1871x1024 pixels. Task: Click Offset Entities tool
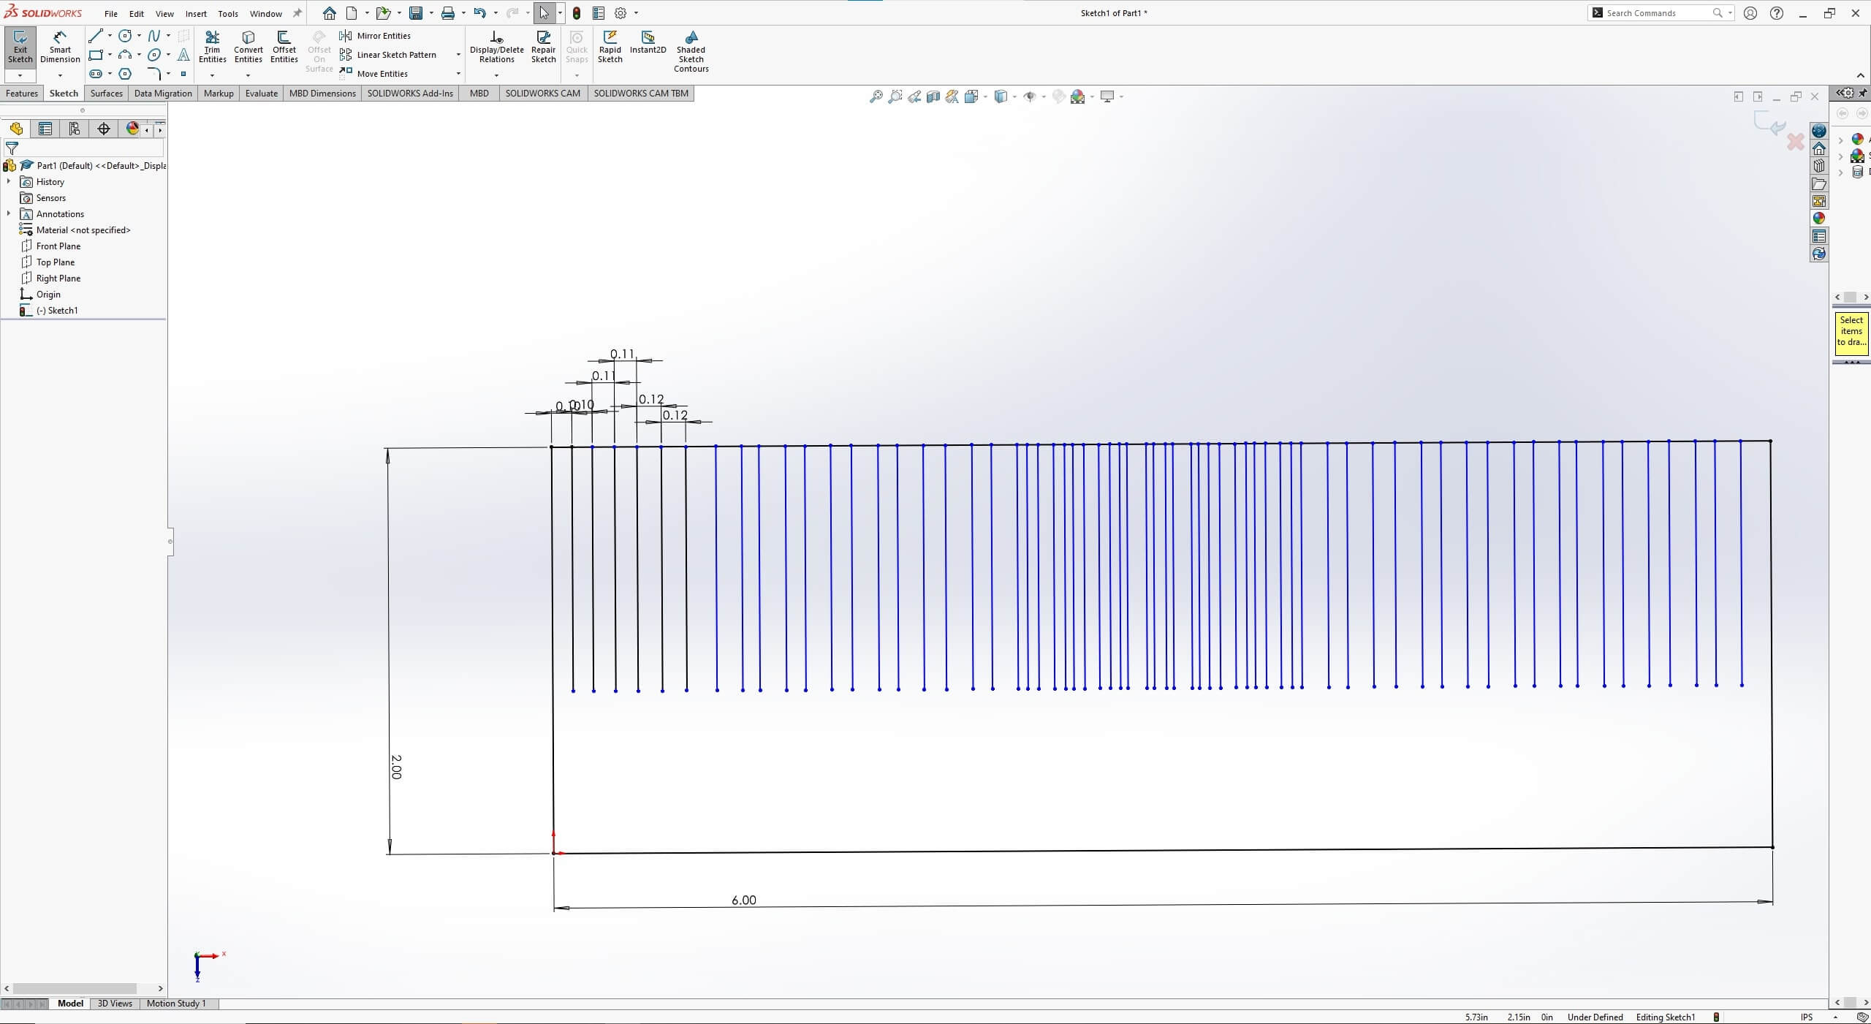(284, 48)
